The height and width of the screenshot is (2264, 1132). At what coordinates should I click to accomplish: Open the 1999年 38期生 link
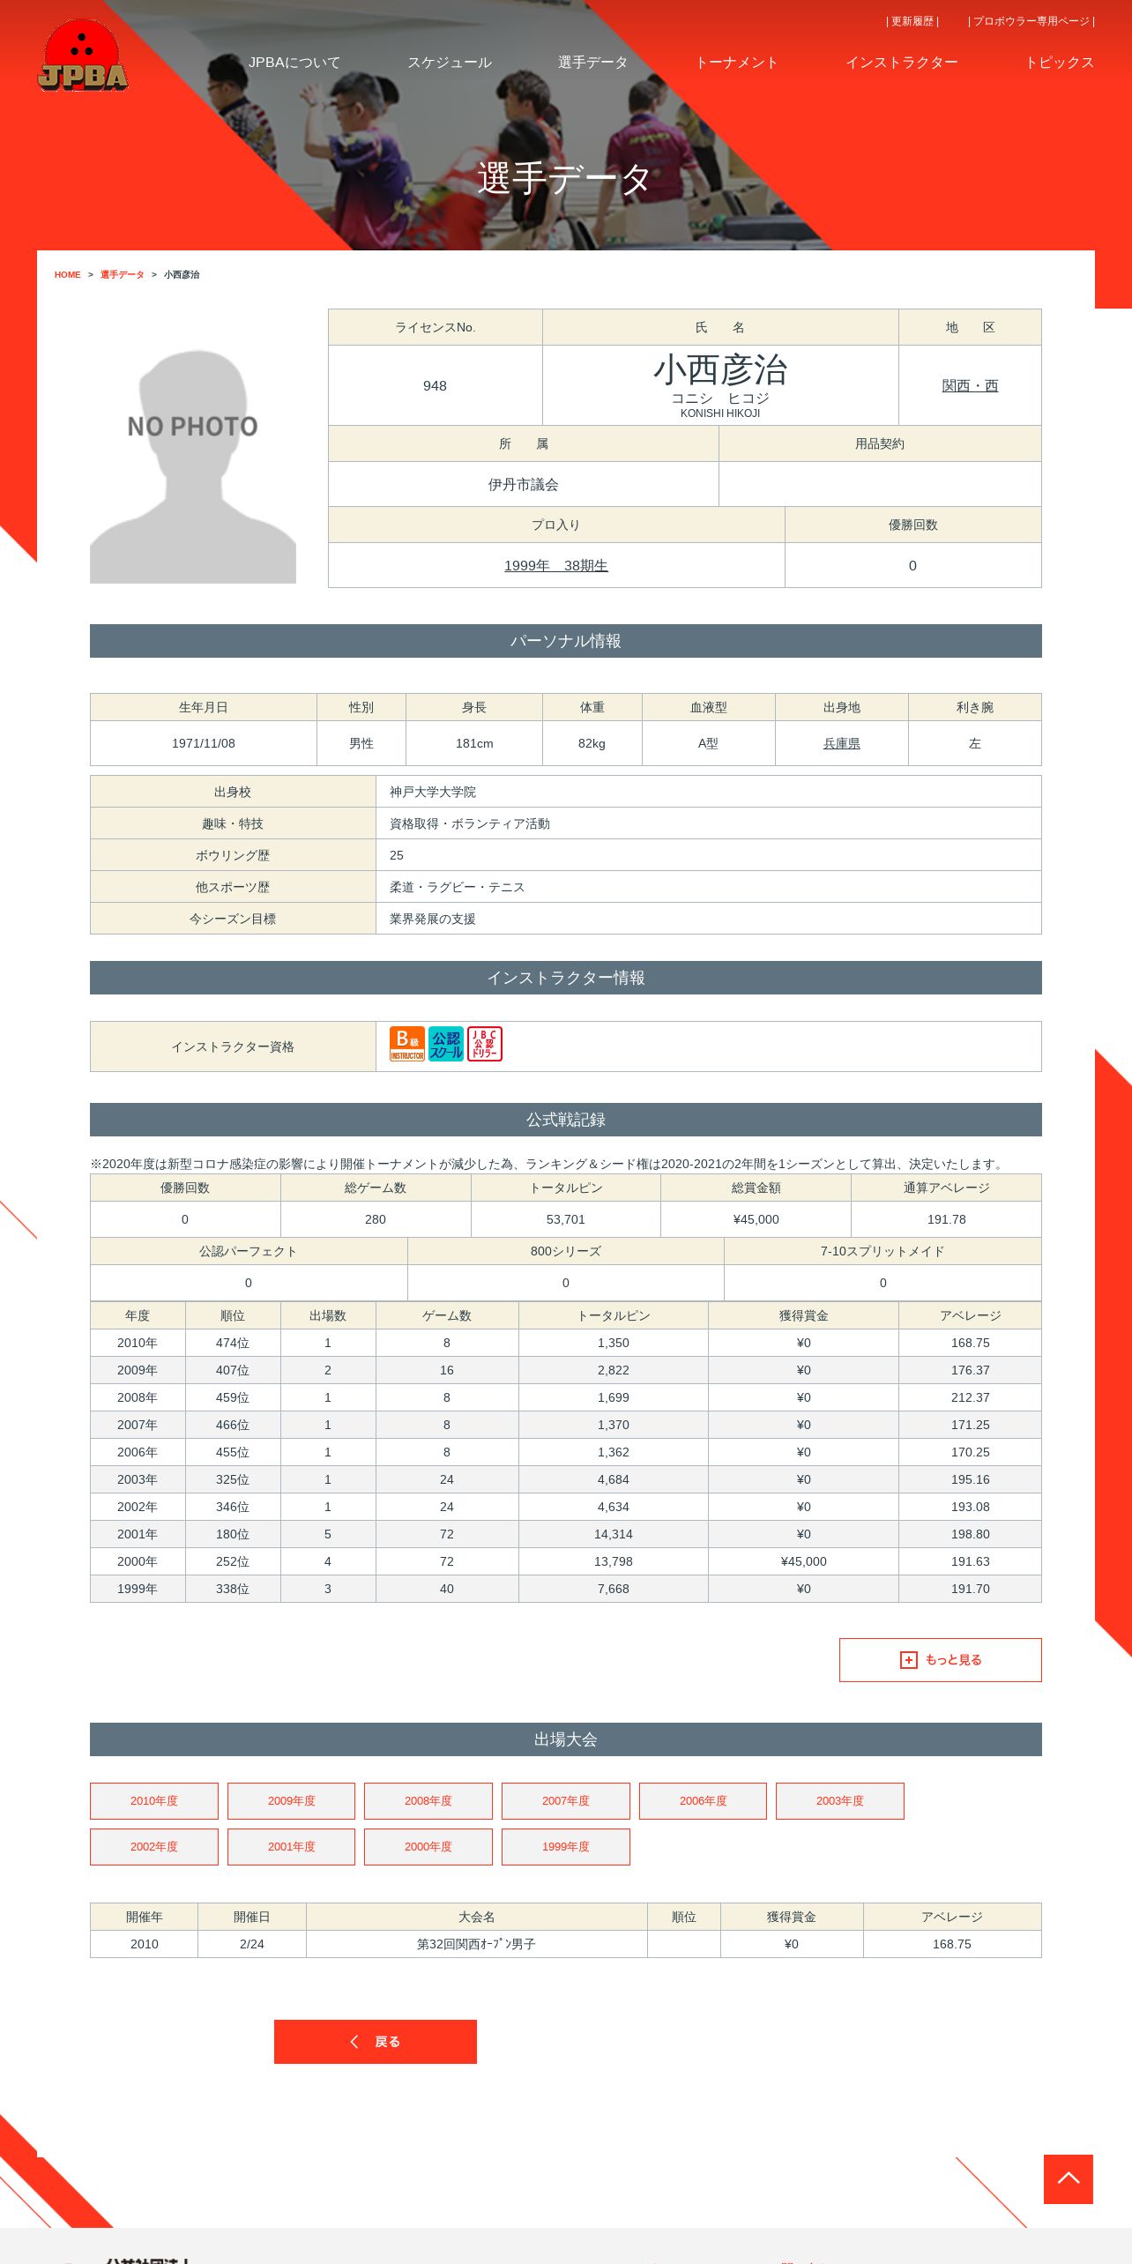[556, 565]
